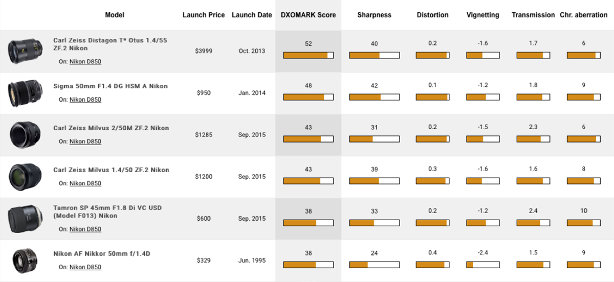Click the Chr. aberration column header
This screenshot has width=614, height=282.
[583, 15]
